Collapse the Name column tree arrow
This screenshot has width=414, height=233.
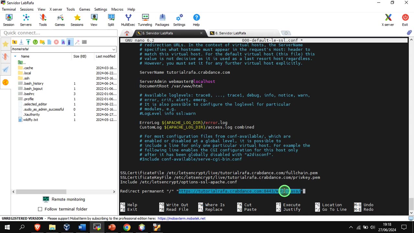(x=15, y=56)
